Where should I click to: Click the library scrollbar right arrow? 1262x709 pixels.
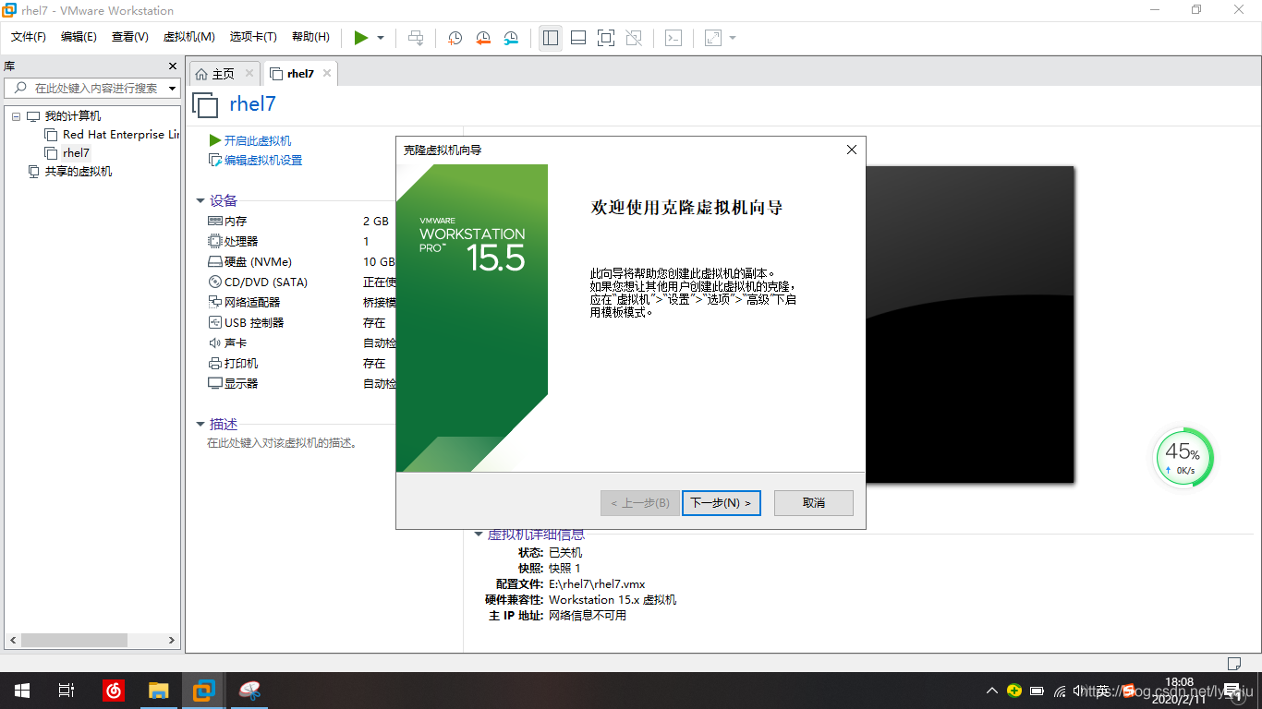(x=171, y=640)
